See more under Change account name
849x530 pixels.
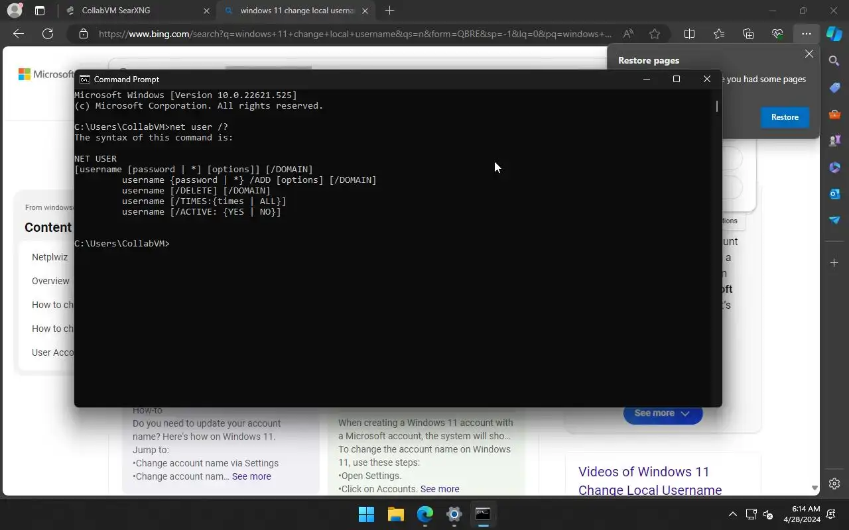(251, 476)
